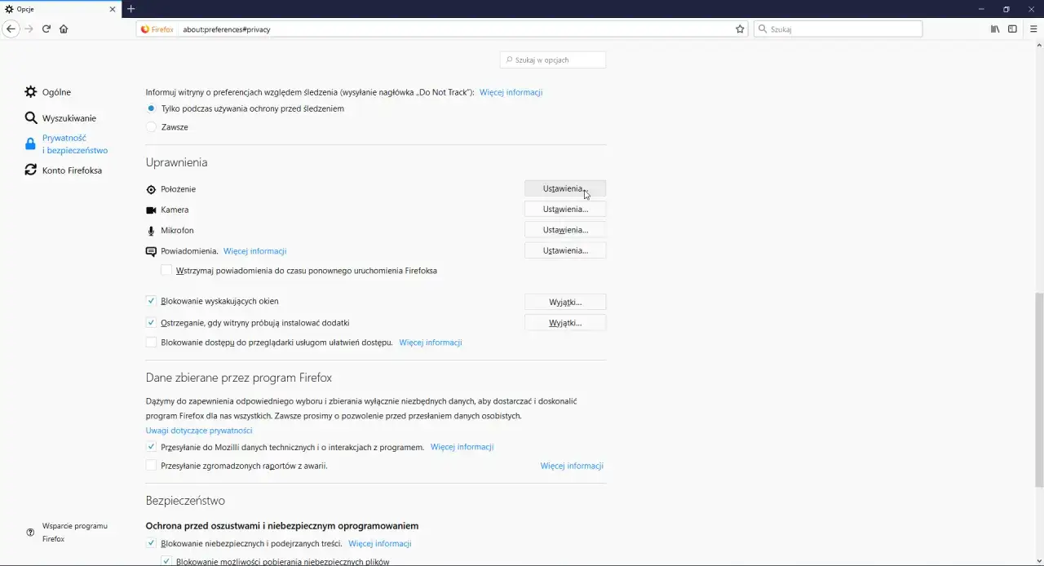1044x566 pixels.
Task: Click the Wsparcie programu Firefox question mark icon
Action: click(x=30, y=532)
